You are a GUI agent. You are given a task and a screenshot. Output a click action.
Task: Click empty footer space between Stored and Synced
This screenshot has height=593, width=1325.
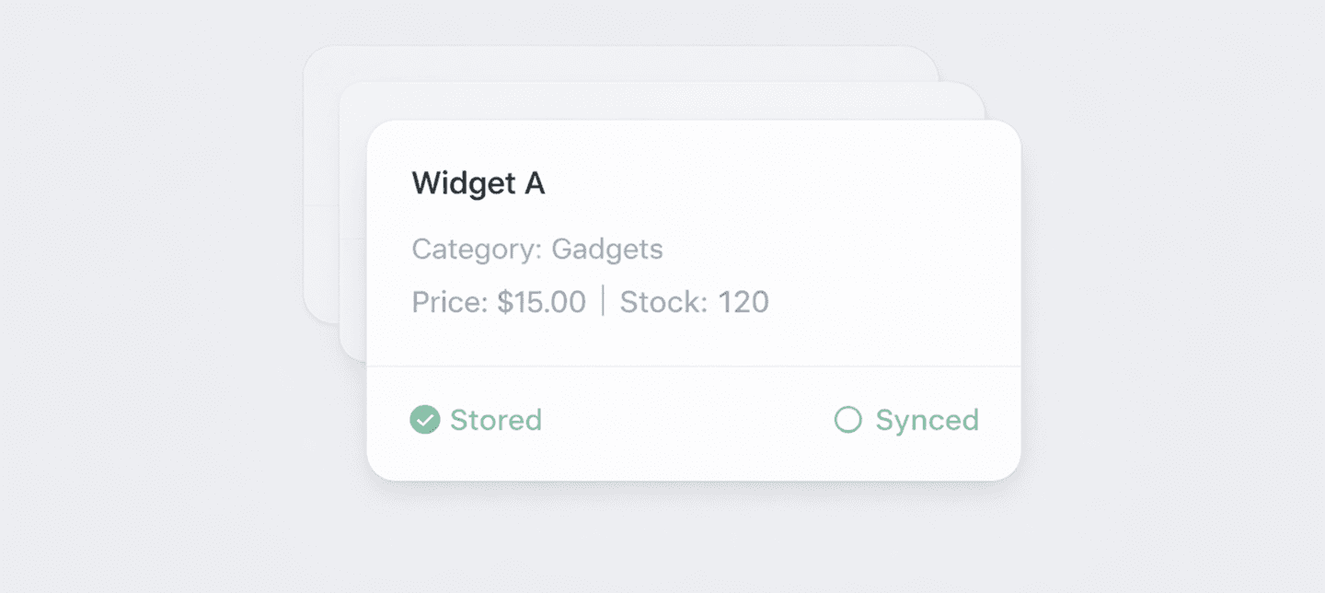pos(686,421)
